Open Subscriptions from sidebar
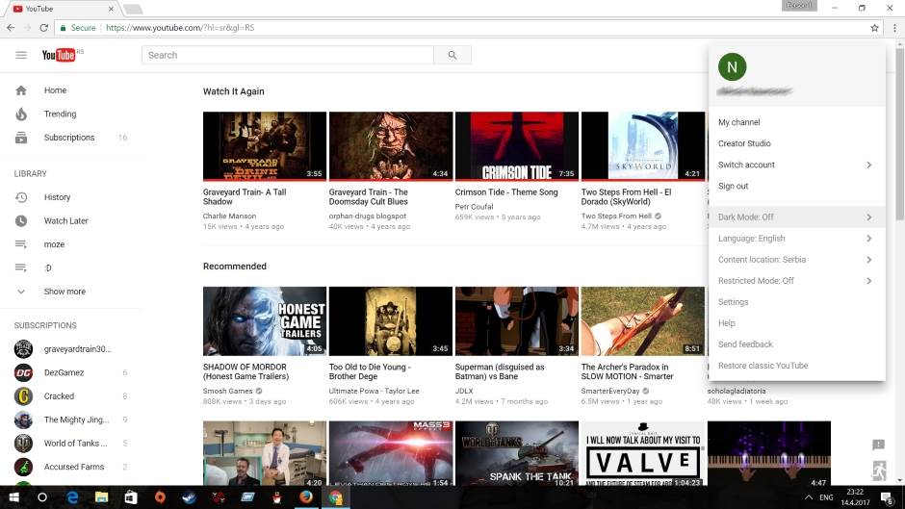Screen dimensions: 905x509 [70, 138]
